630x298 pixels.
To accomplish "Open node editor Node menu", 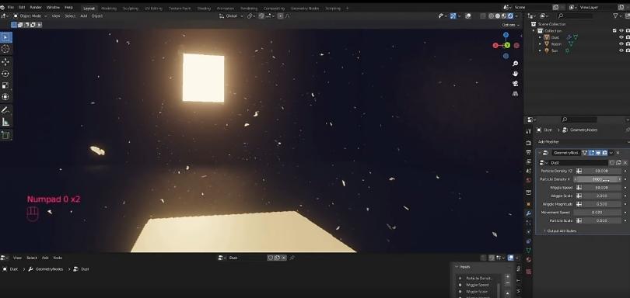I will [x=58, y=258].
